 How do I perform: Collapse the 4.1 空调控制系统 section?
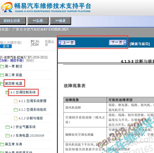(x=23, y=92)
